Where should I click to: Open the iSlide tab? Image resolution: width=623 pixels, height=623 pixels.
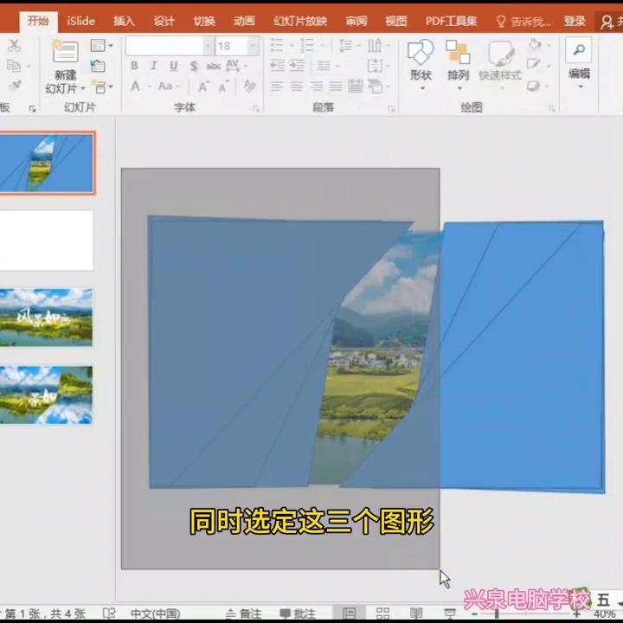81,21
